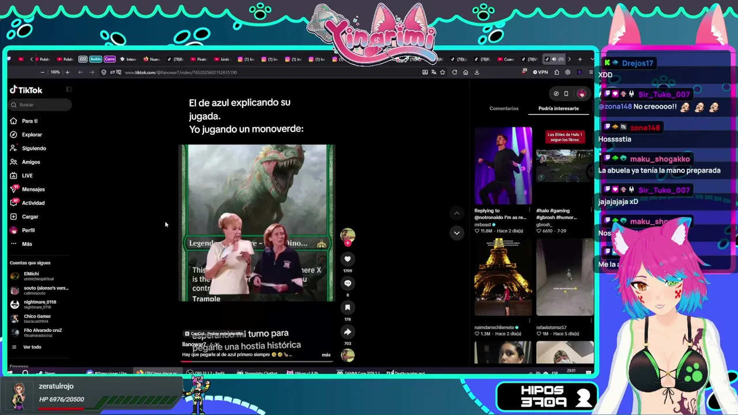Open Chico Gamer followed account
The height and width of the screenshot is (415, 738).
[x=31, y=318]
